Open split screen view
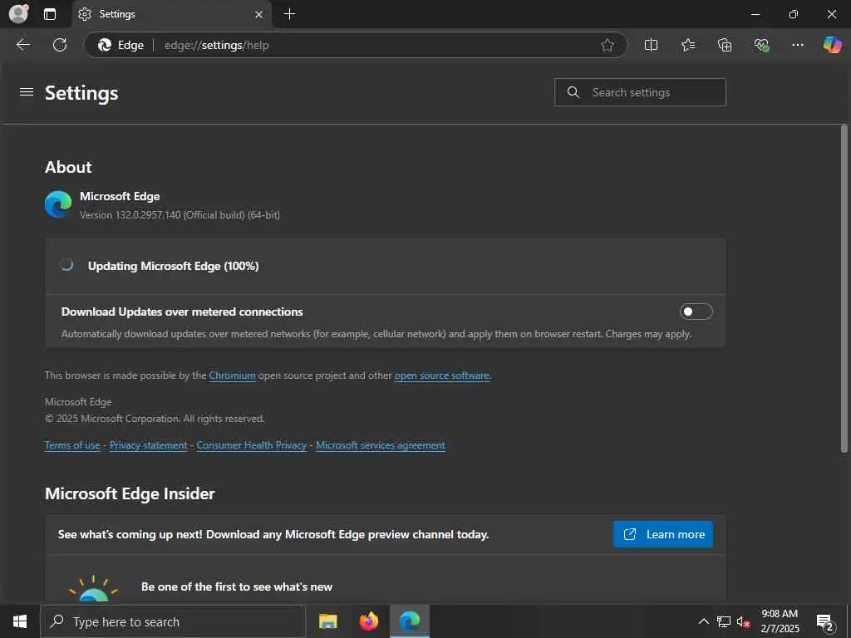851x638 pixels. coord(651,45)
